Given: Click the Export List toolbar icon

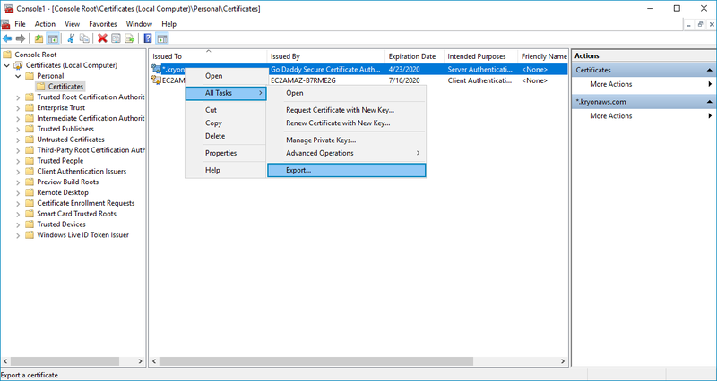Looking at the screenshot, I should click(x=130, y=38).
